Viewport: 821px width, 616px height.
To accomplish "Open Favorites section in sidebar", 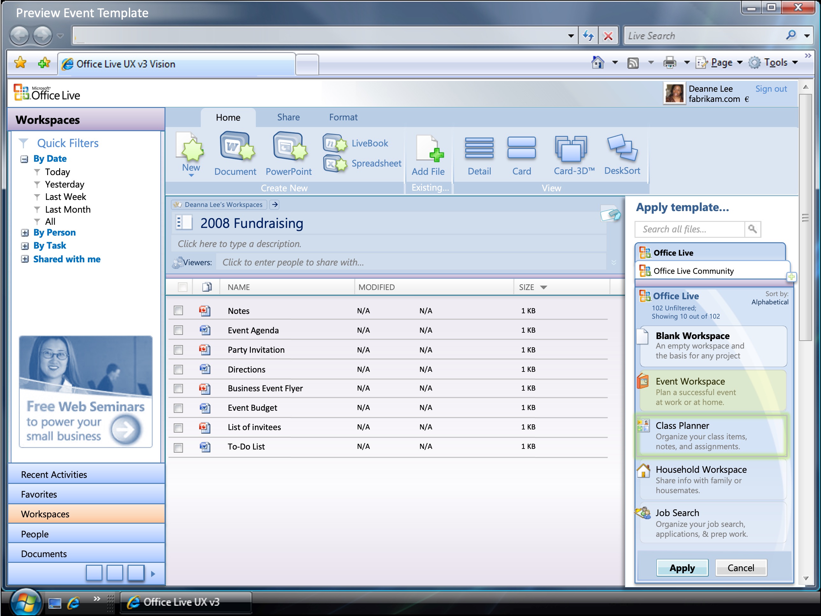I will click(87, 494).
